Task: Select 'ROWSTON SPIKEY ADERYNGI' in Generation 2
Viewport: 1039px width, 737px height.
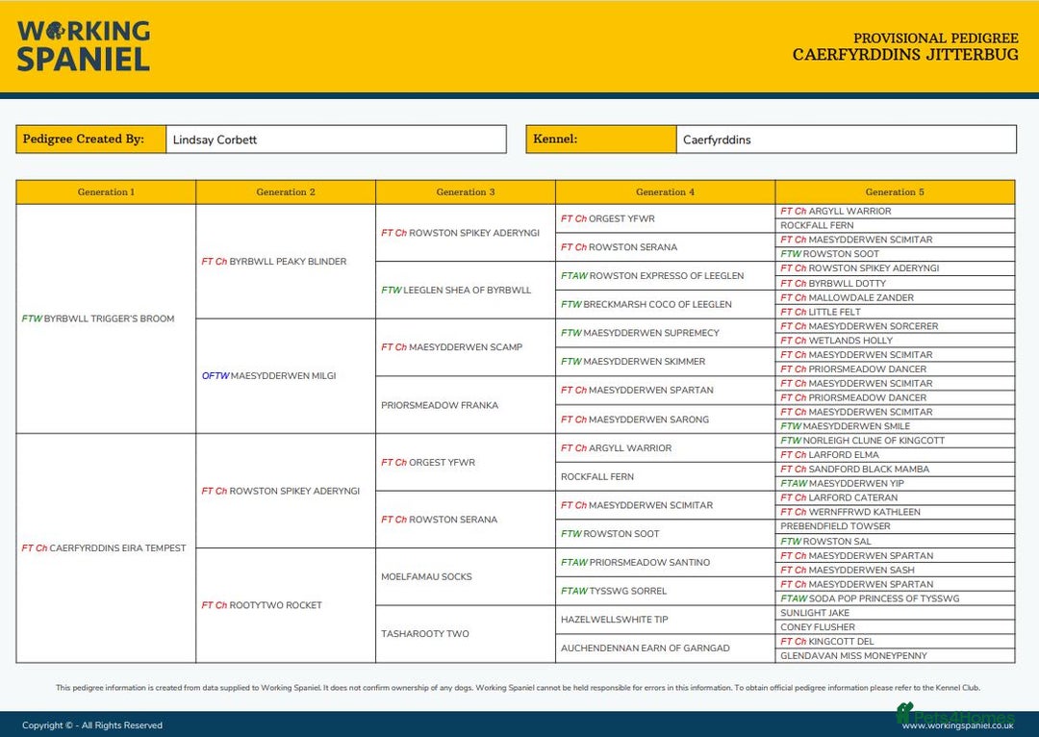Action: pyautogui.click(x=286, y=491)
